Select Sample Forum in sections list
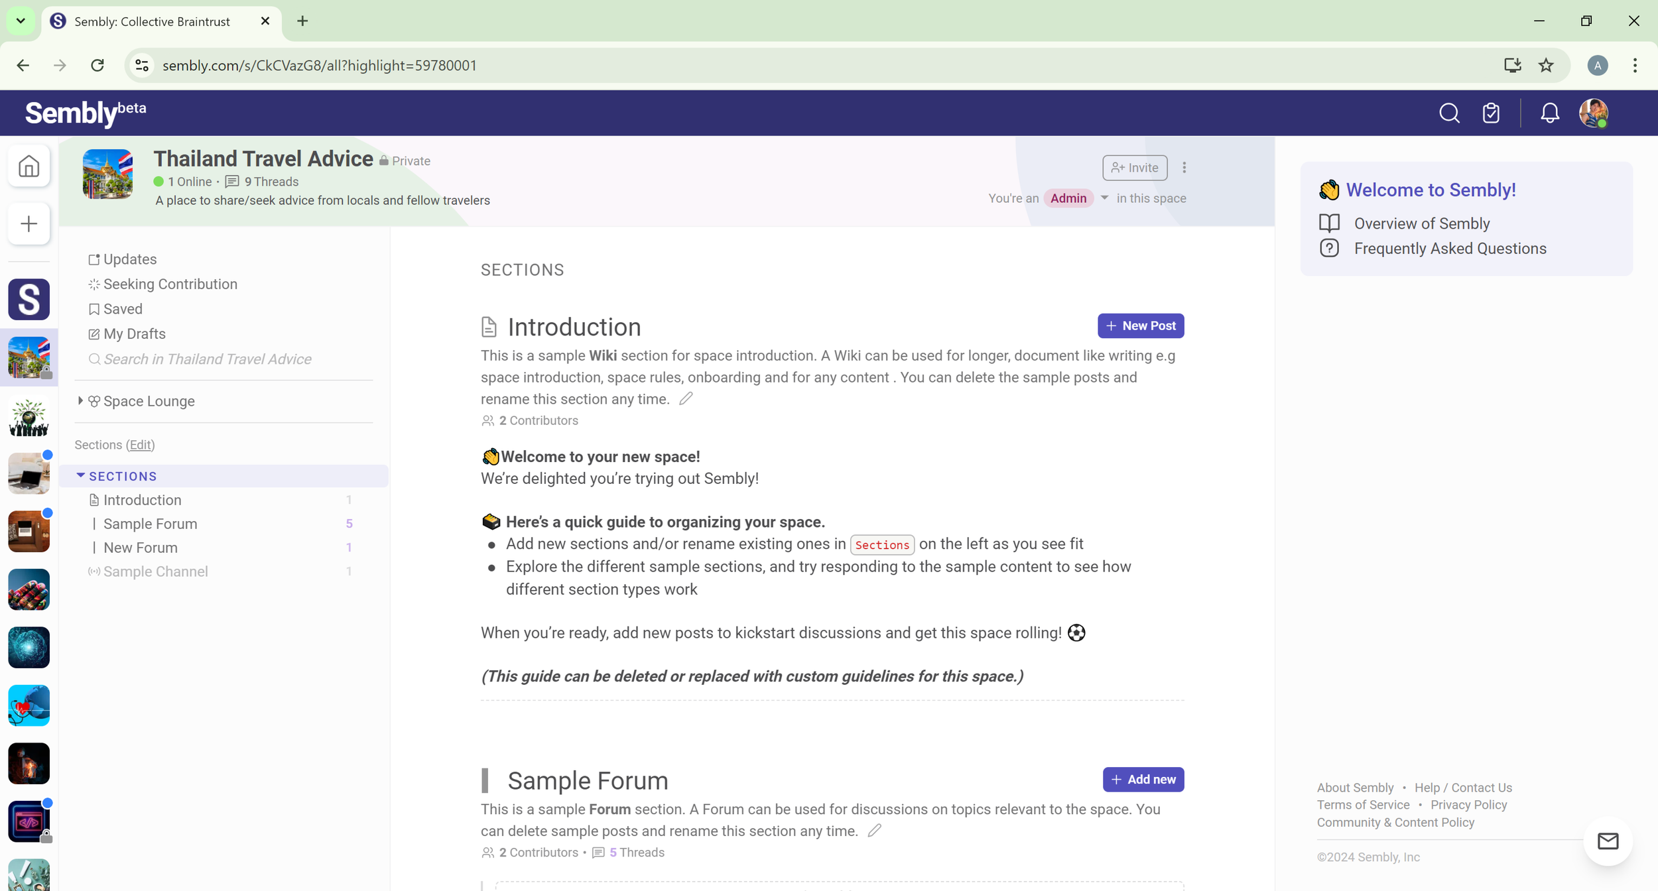This screenshot has height=891, width=1658. (x=150, y=524)
